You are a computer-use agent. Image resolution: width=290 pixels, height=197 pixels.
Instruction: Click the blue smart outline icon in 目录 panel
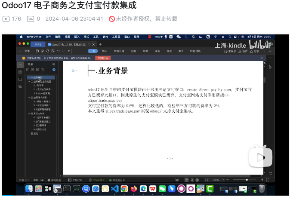pos(54,70)
